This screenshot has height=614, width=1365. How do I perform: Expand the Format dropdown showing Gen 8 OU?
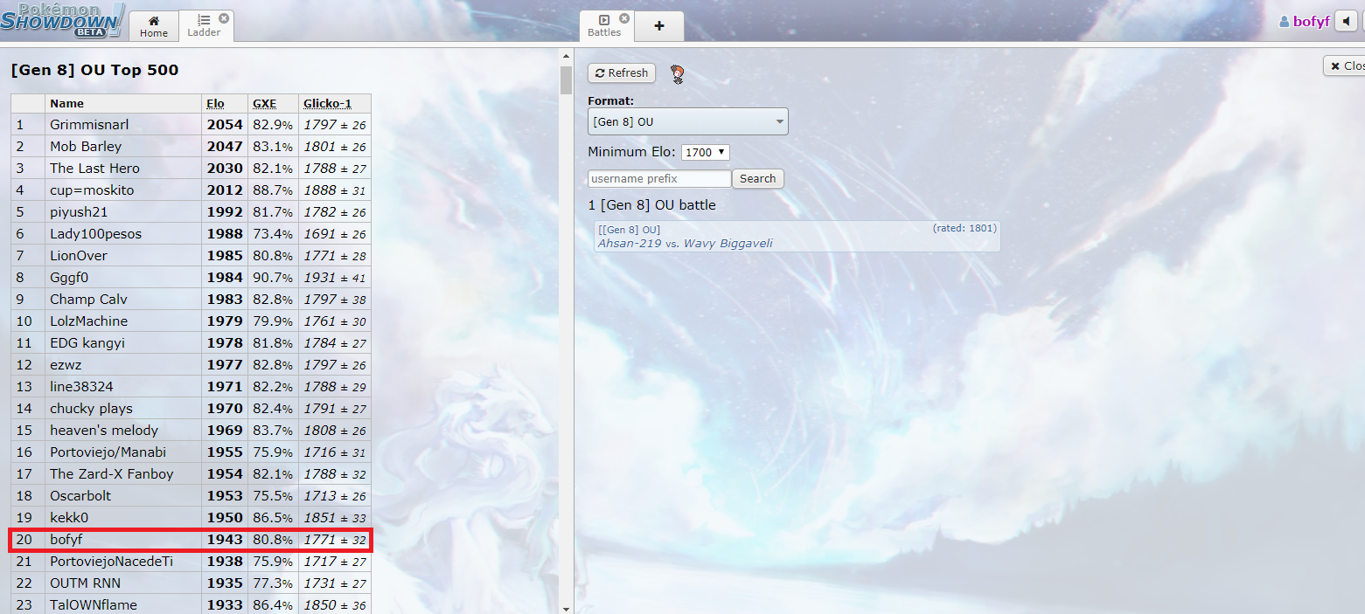coord(687,122)
